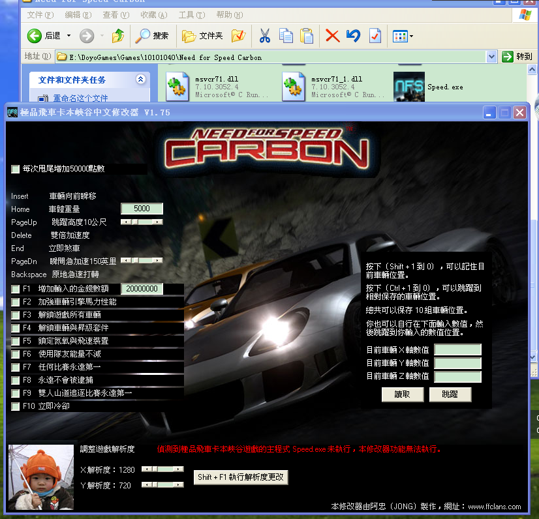Click the Y解析度 slider track
Screen dimensions: 539x519
[x=162, y=484]
